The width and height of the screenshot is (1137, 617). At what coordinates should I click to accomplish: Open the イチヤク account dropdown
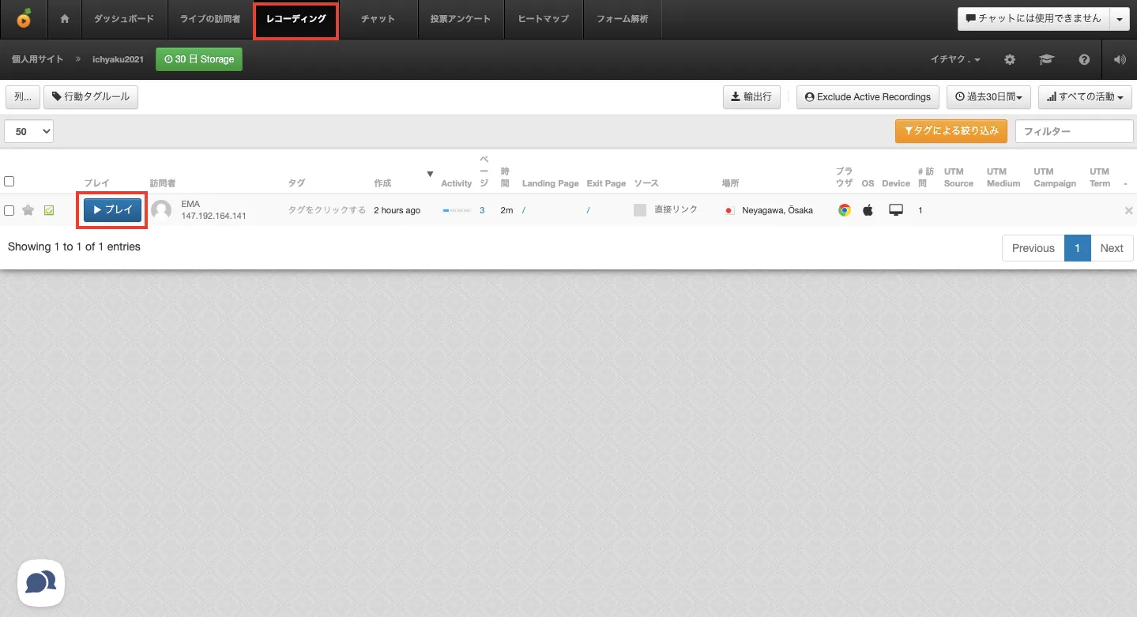(x=955, y=59)
